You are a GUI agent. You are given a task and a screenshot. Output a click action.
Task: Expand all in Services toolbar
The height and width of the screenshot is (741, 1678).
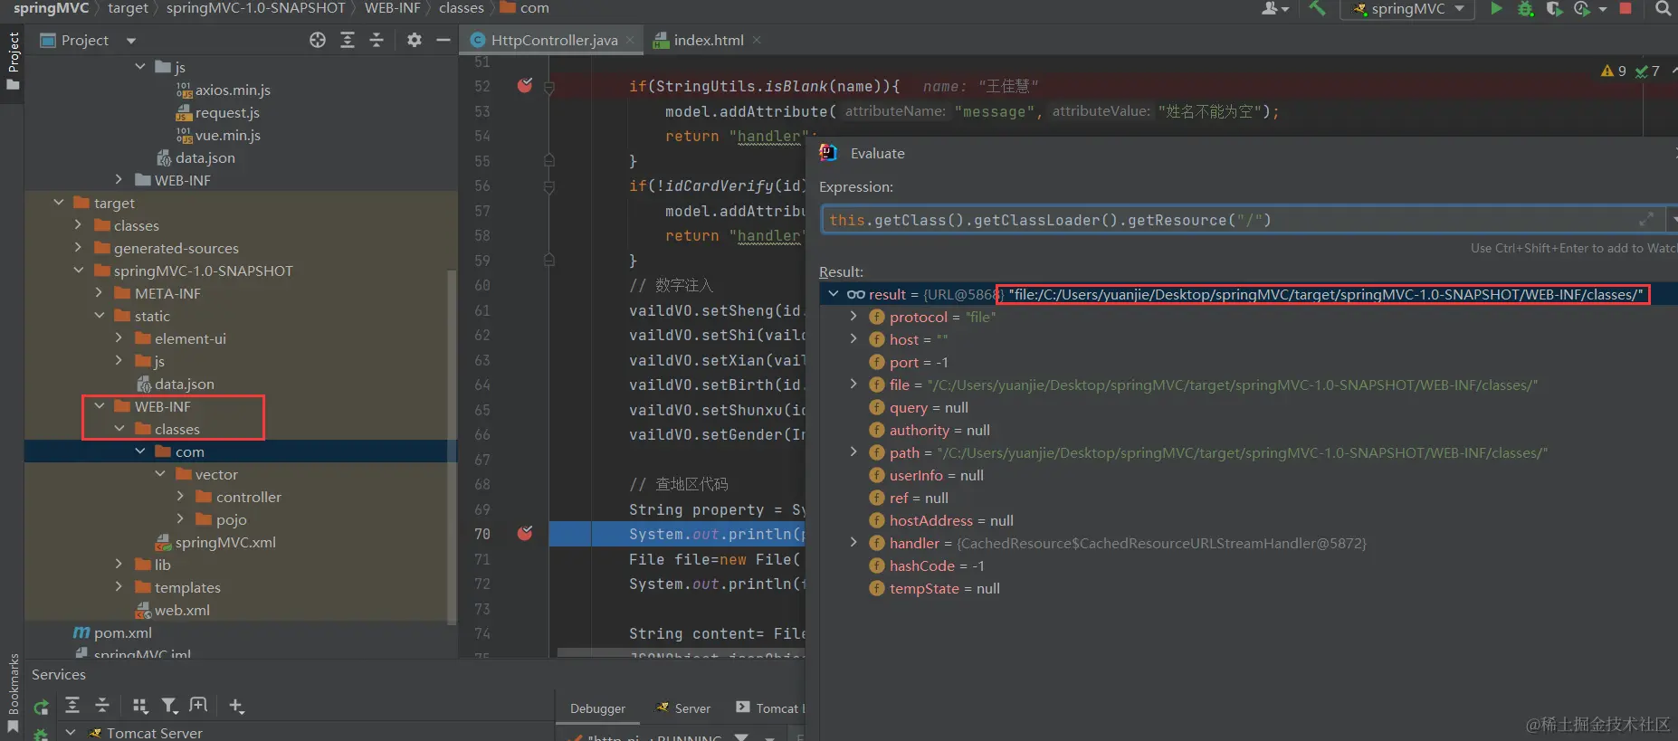point(72,706)
